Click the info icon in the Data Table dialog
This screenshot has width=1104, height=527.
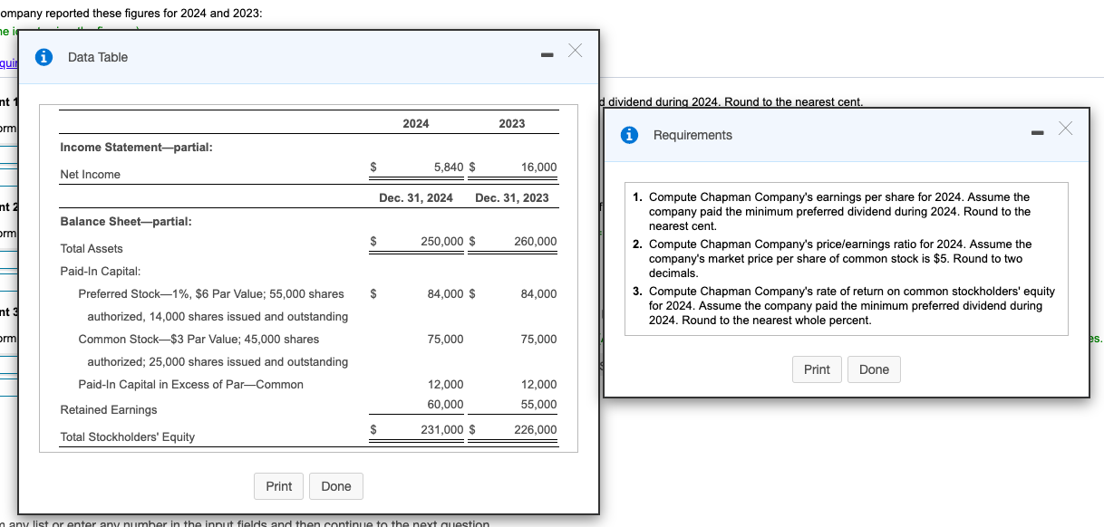pyautogui.click(x=44, y=56)
